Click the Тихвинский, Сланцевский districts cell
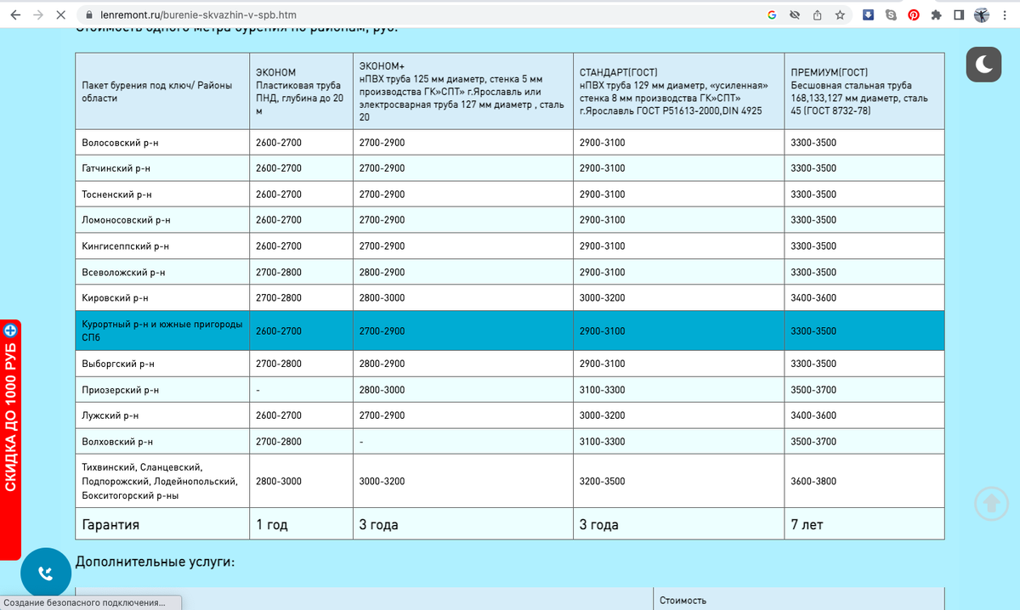Viewport: 1020px width, 610px height. 162,481
